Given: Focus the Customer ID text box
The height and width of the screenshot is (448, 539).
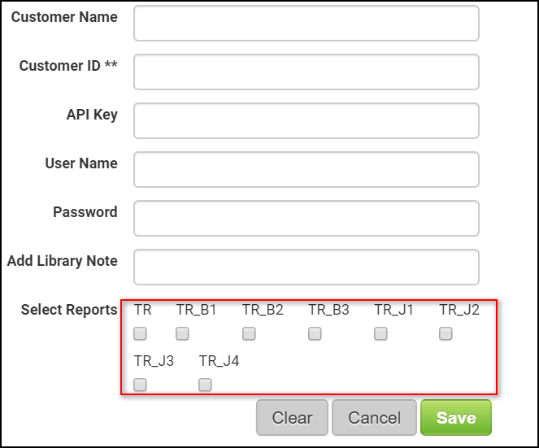Looking at the screenshot, I should (306, 72).
